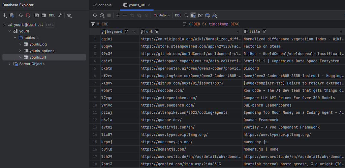The height and width of the screenshot is (168, 345).
Task: Collapse the tables folder
Action: tap(15, 38)
